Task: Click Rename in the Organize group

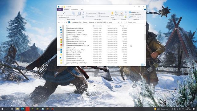Action: point(104,16)
